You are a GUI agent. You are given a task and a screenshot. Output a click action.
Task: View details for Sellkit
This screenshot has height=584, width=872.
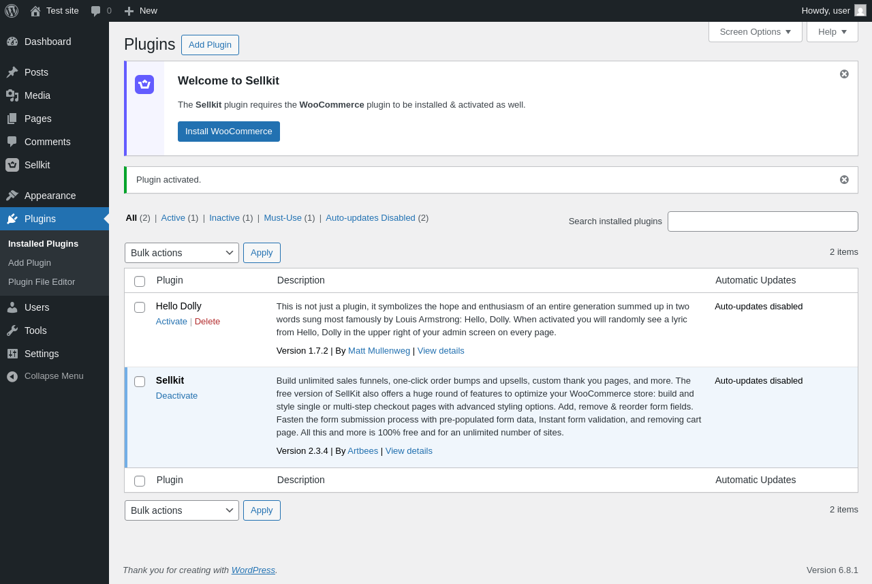pyautogui.click(x=409, y=451)
